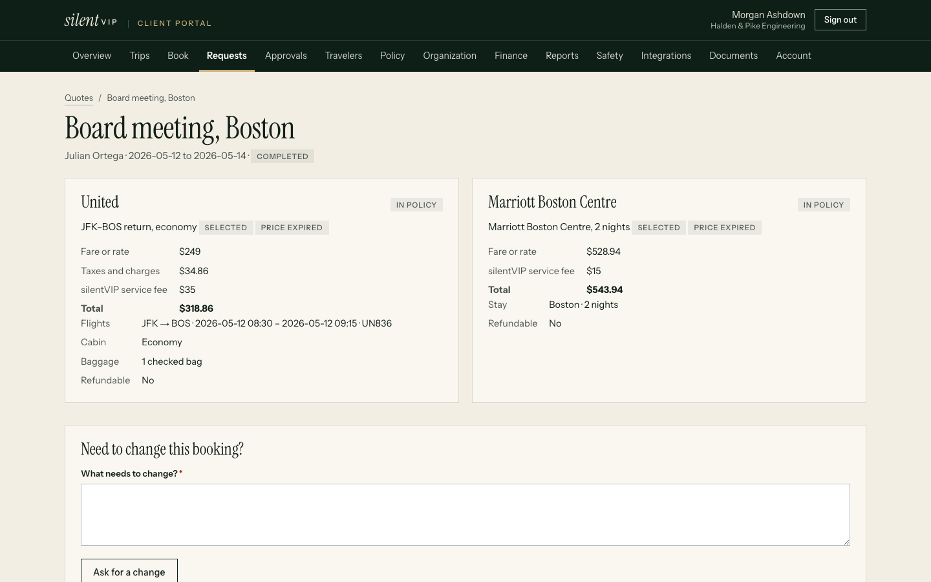Click the Ask for a change button
The image size is (931, 582).
(x=129, y=572)
